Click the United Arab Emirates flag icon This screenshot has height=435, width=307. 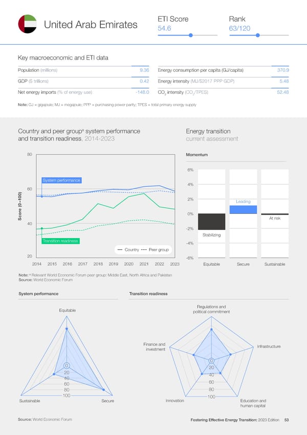click(28, 24)
